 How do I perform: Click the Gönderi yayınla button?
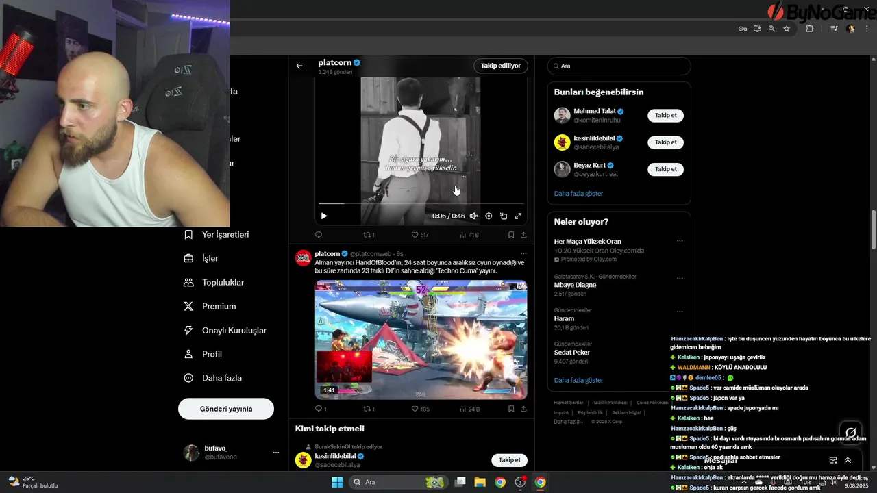point(226,409)
